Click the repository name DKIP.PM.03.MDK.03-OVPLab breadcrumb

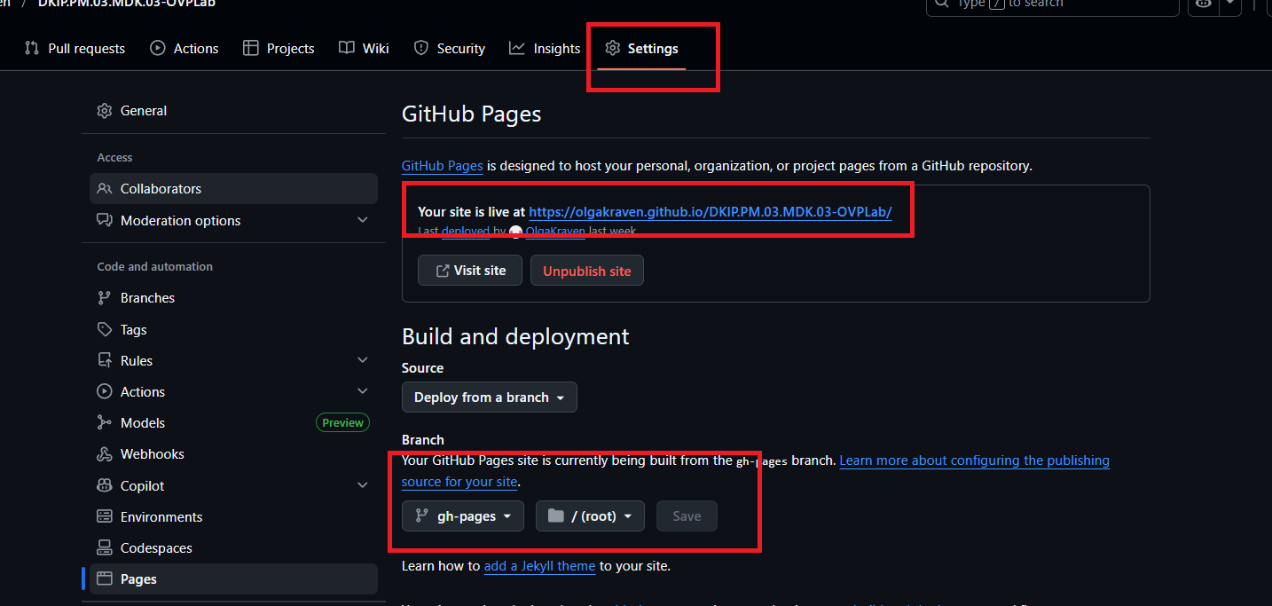(x=126, y=4)
